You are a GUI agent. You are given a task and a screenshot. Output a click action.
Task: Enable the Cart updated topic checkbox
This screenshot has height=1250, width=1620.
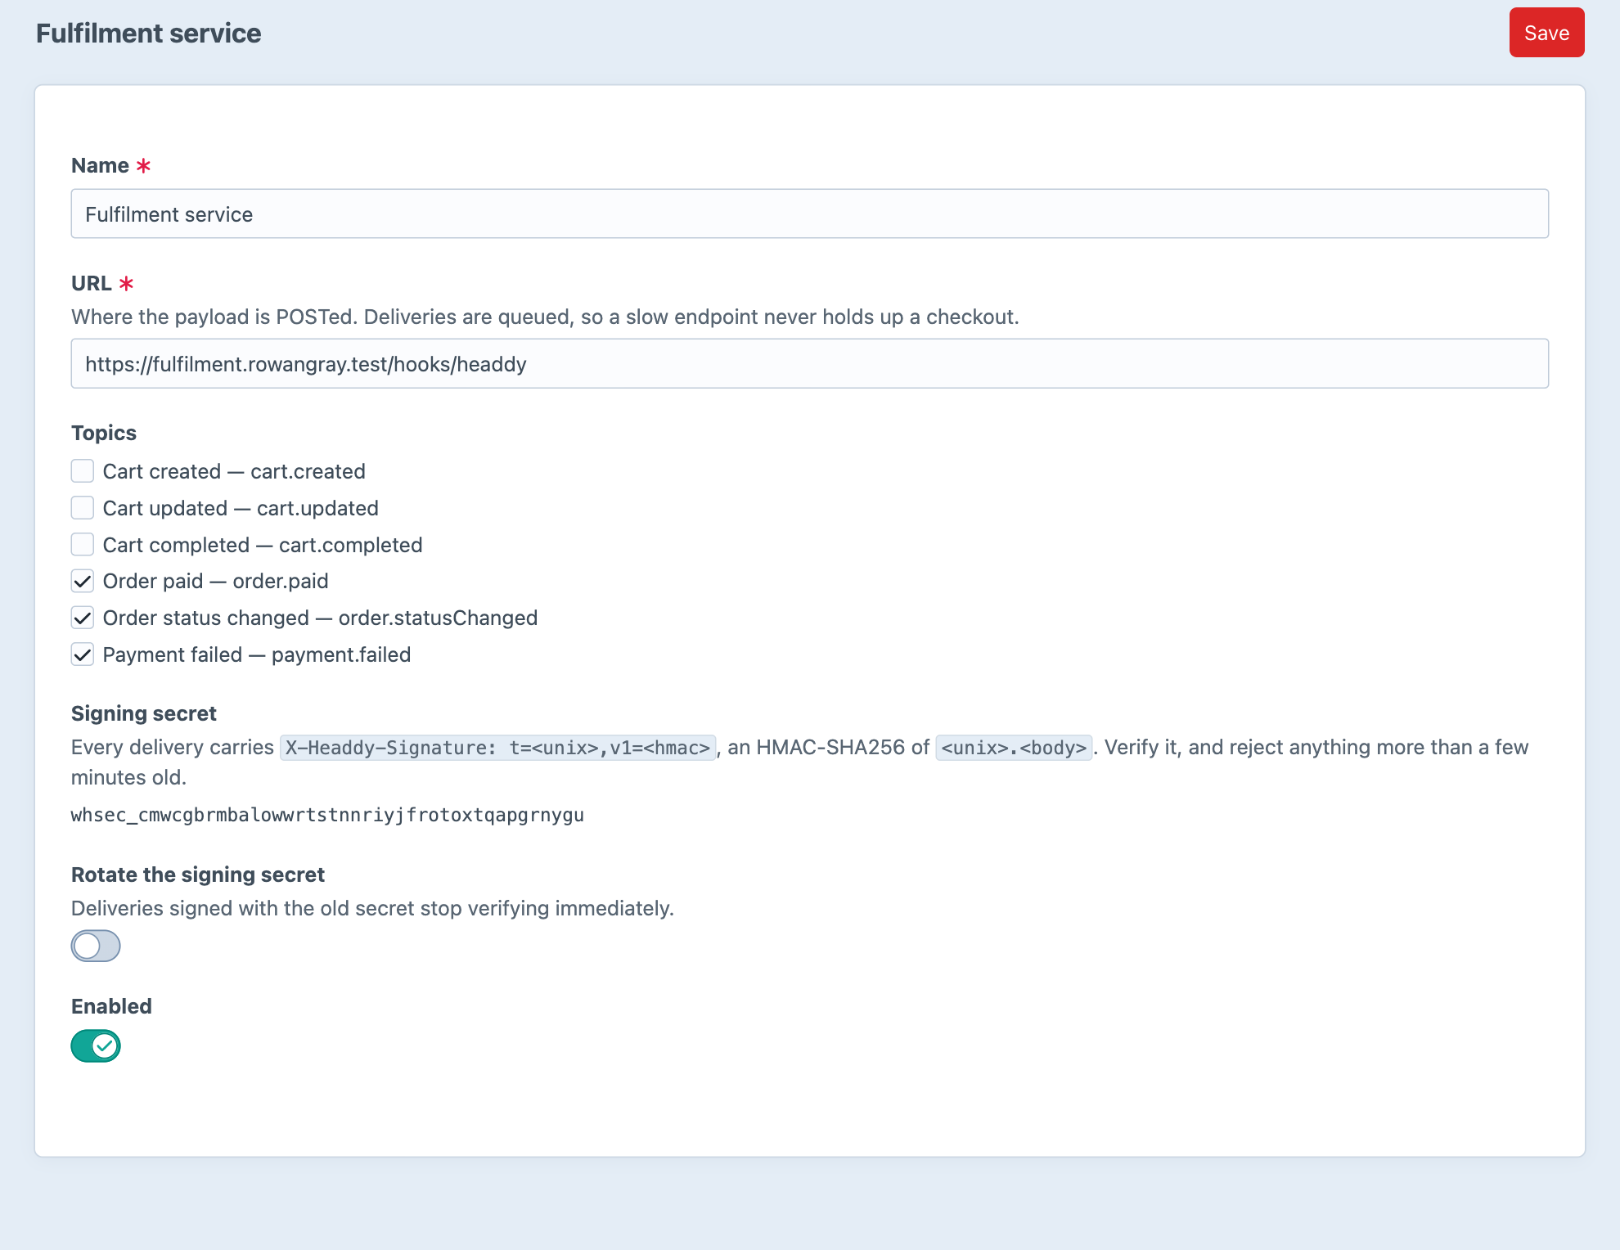point(83,508)
